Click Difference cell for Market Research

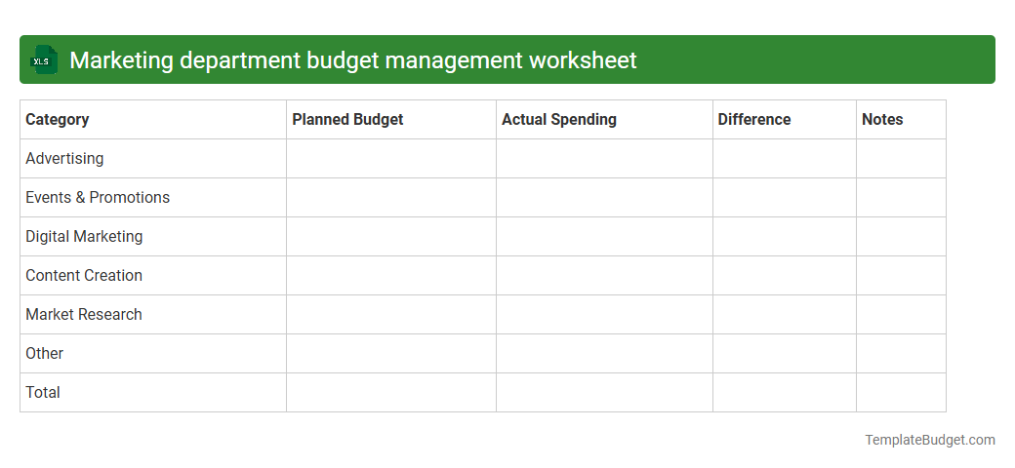pyautogui.click(x=785, y=315)
